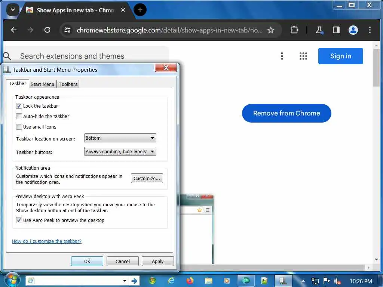Open Windows Explorer folder icon in taskbar
This screenshot has width=383, height=287.
click(209, 281)
